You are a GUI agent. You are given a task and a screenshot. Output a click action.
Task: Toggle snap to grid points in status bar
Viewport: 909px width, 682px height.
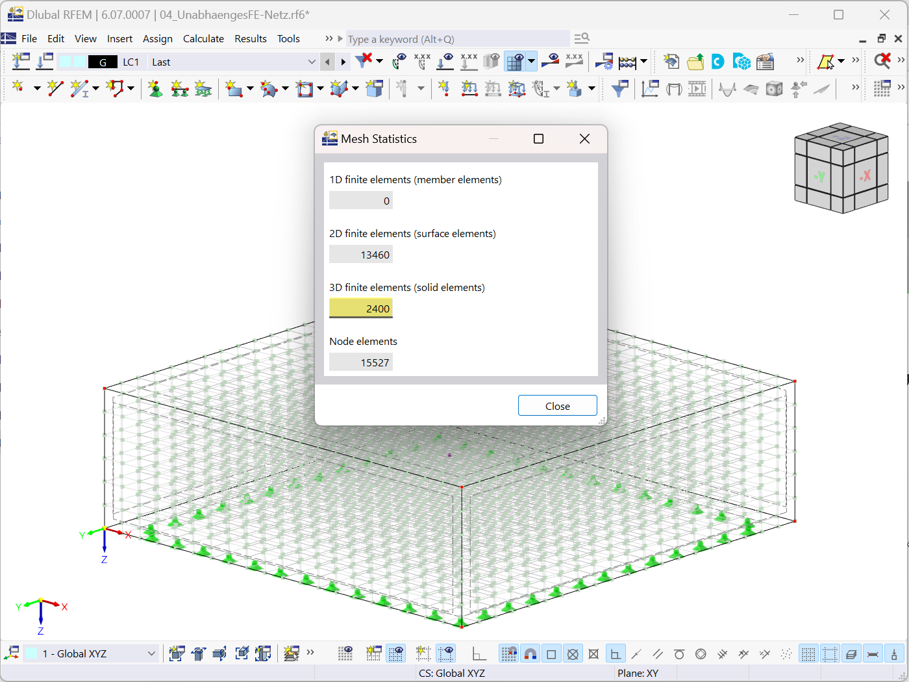click(x=508, y=653)
